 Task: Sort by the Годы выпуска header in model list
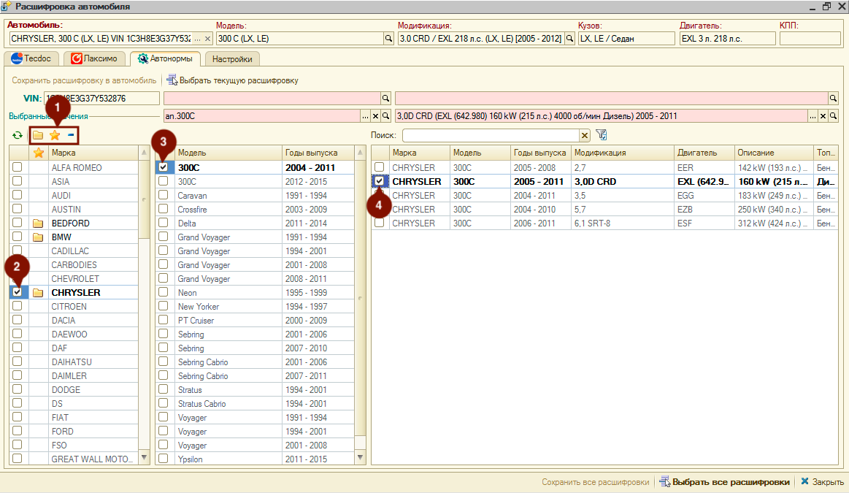[x=318, y=153]
